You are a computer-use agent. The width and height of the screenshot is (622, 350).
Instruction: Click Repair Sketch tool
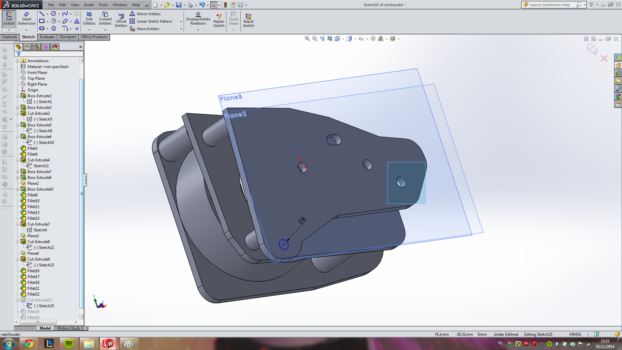tap(219, 20)
